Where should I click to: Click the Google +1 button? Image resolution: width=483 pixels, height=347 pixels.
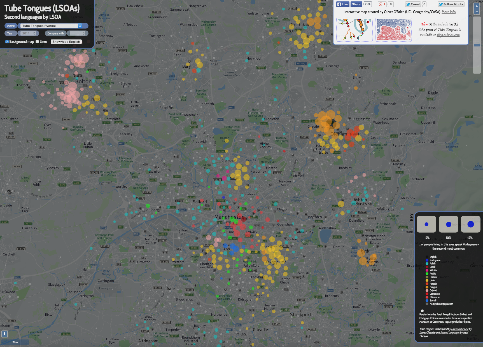click(x=382, y=4)
